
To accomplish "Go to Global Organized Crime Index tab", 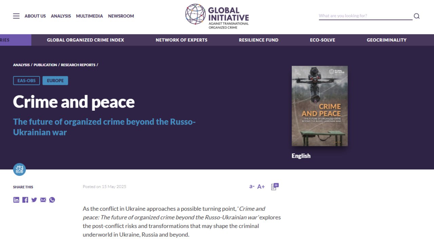I will click(85, 40).
